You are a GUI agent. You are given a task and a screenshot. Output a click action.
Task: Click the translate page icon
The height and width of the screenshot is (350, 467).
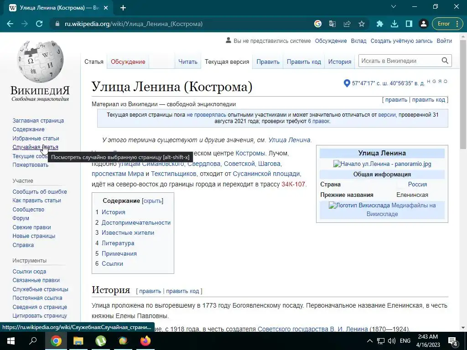point(332,24)
